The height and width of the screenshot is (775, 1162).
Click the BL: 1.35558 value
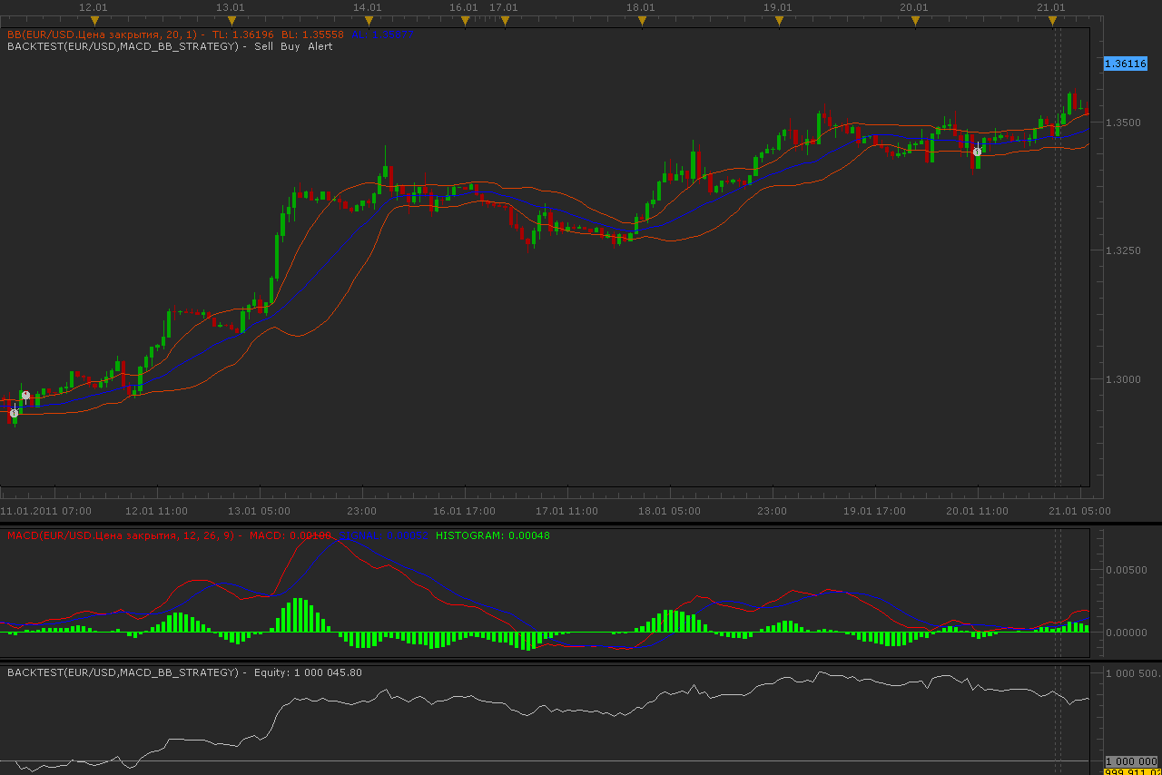click(x=312, y=34)
